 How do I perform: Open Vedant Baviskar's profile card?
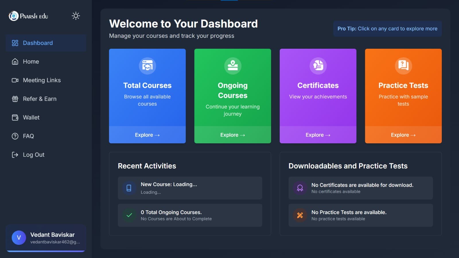click(x=46, y=238)
